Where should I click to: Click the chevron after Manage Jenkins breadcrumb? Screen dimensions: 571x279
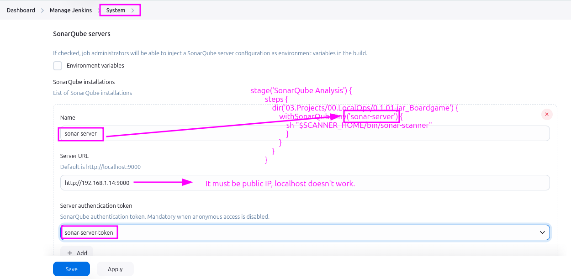coord(99,10)
